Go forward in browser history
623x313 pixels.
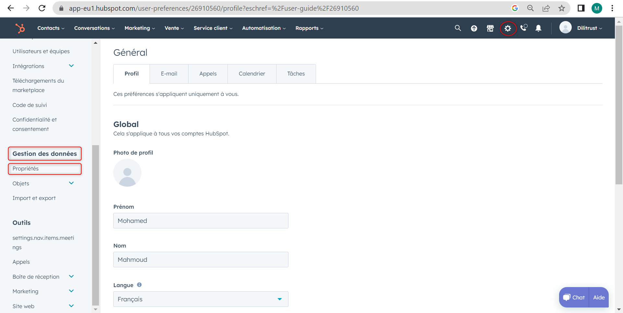pyautogui.click(x=26, y=8)
